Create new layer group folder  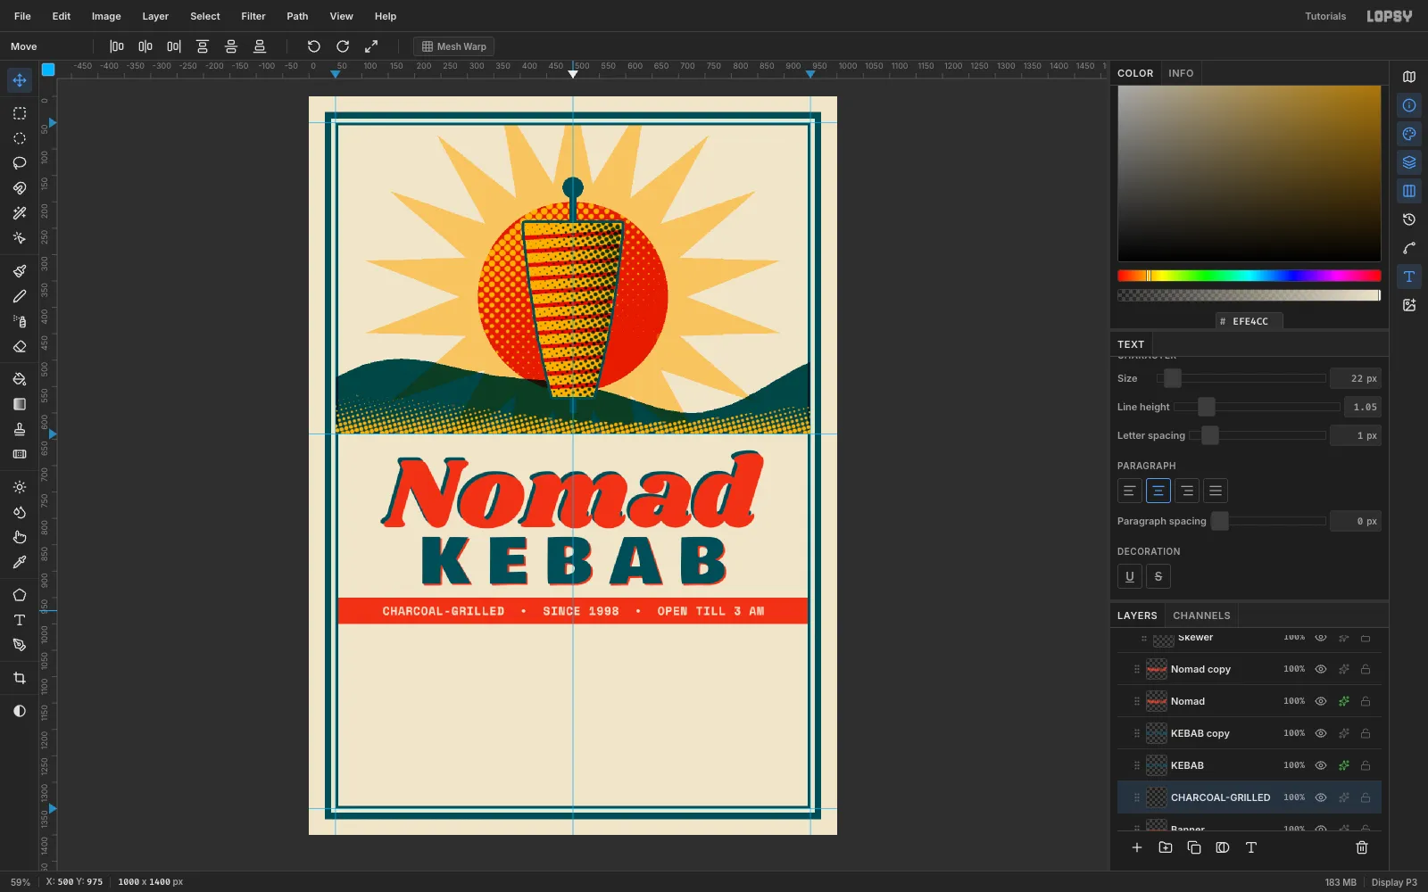coord(1166,847)
